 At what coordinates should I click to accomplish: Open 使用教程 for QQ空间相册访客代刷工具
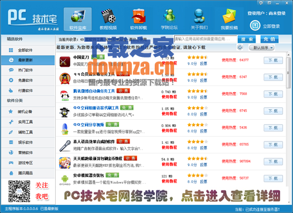coord(169,114)
